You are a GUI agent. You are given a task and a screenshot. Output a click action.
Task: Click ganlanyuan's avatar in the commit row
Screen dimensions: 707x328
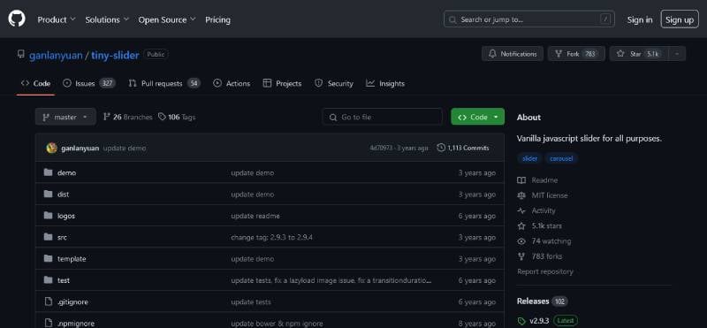coord(52,148)
